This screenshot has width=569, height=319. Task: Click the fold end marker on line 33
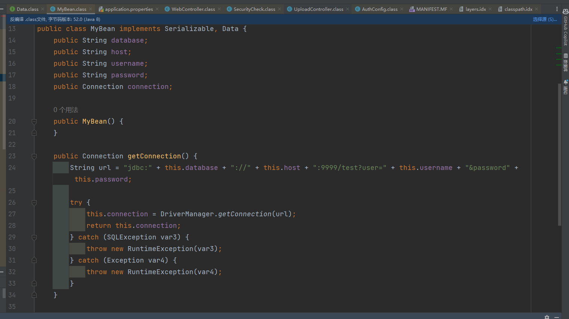coord(34,284)
